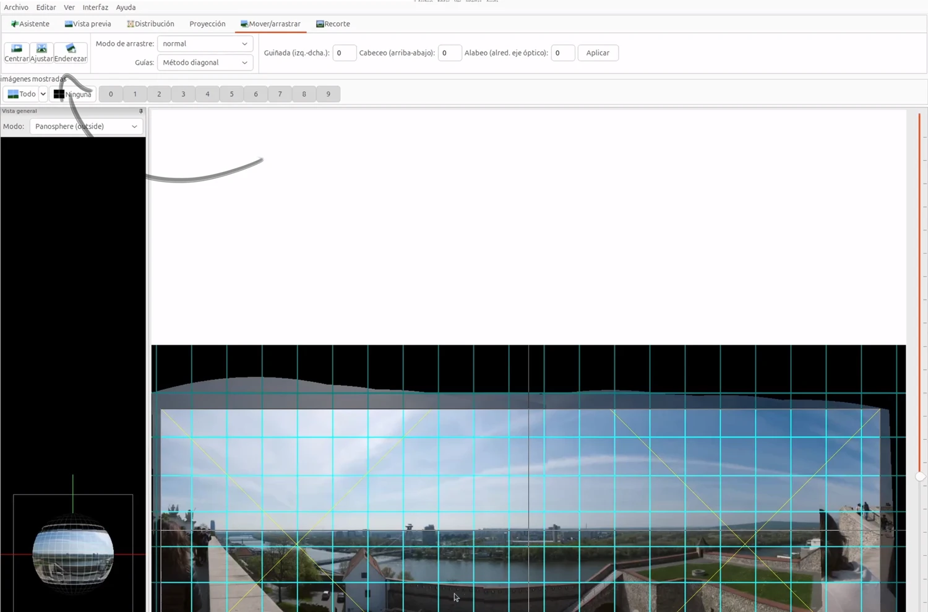Click the Enderezar straighten icon

[x=71, y=53]
